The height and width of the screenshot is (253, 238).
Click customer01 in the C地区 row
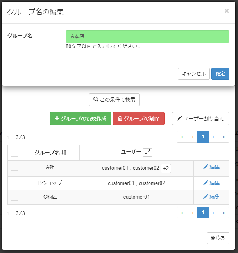coord(136,197)
